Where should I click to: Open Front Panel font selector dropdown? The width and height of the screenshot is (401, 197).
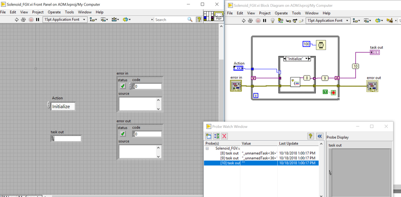coord(65,19)
